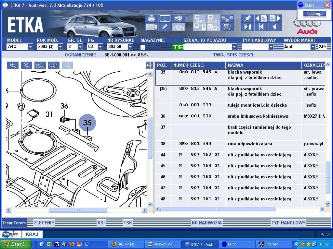Screen dimensions: 333x249
Task: Click the KRAJ tab in ticker bar
Action: coord(32,234)
